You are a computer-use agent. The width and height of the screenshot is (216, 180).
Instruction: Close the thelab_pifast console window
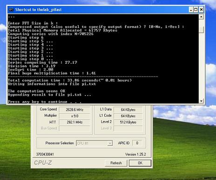(201, 10)
